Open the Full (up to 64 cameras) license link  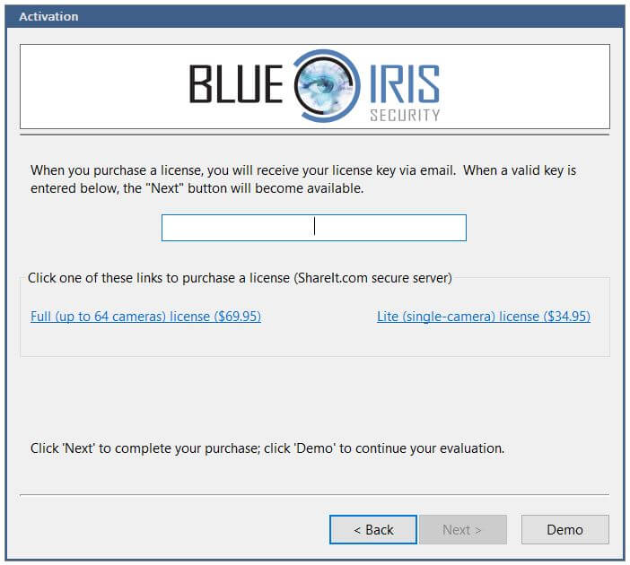145,317
